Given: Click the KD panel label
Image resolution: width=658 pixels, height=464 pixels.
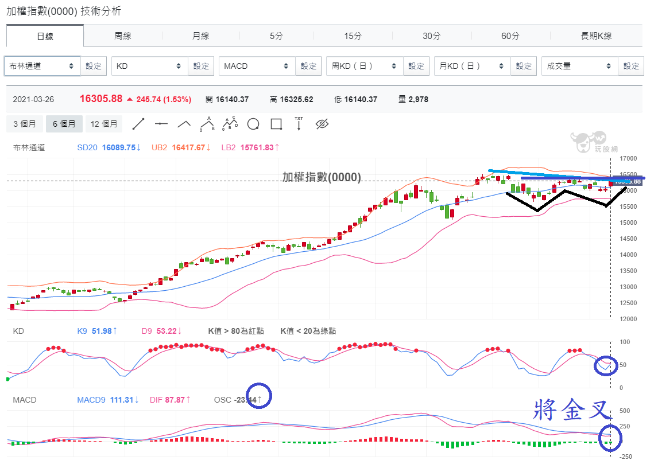Looking at the screenshot, I should 18,331.
